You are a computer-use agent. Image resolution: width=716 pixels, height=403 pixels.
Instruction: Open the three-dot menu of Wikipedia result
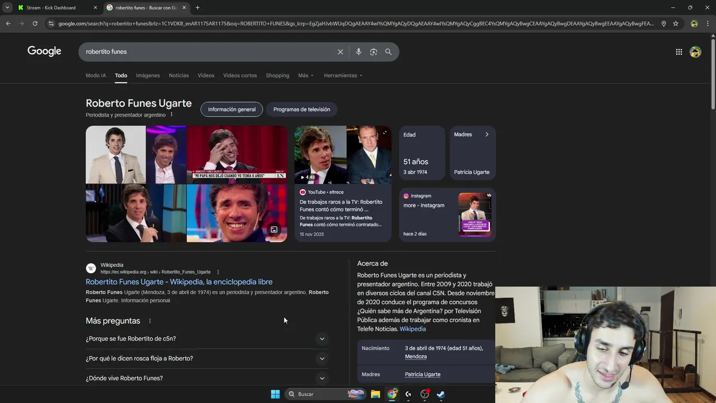[218, 272]
